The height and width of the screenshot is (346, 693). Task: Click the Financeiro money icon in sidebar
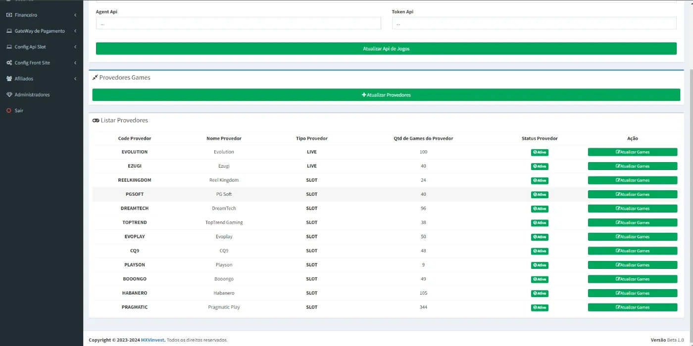(9, 15)
